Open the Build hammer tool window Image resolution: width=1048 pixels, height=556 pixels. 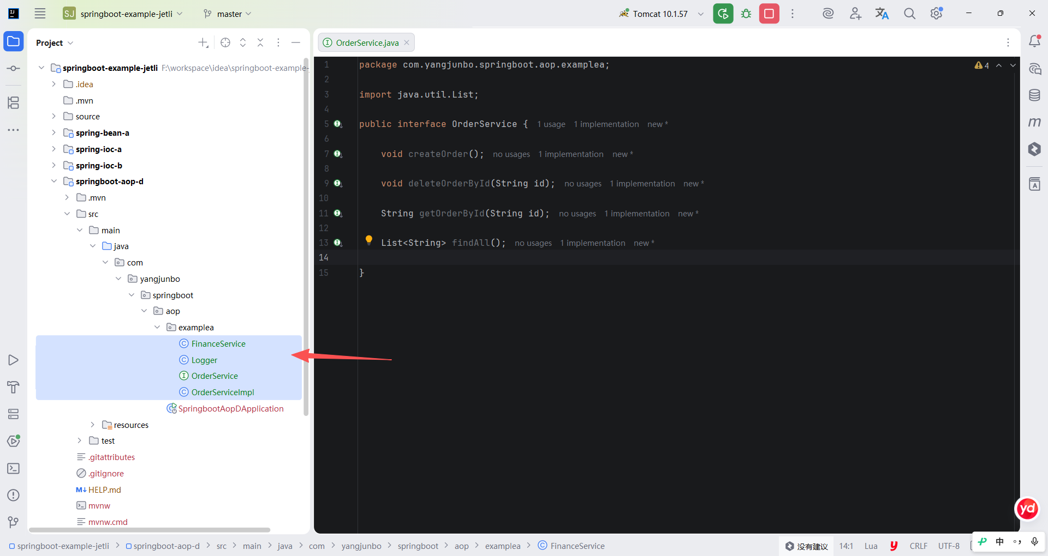coord(14,387)
